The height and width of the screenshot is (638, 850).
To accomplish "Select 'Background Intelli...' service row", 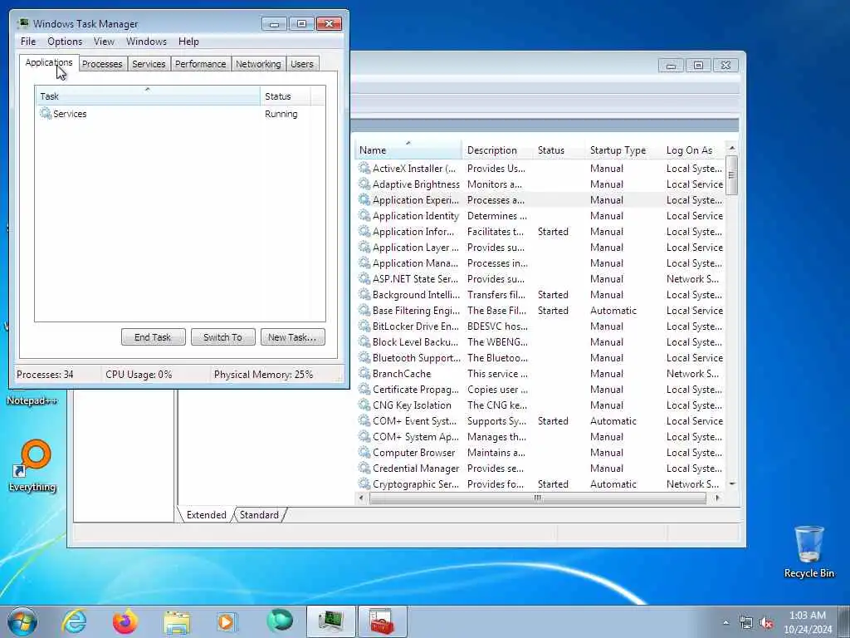I will [540, 295].
